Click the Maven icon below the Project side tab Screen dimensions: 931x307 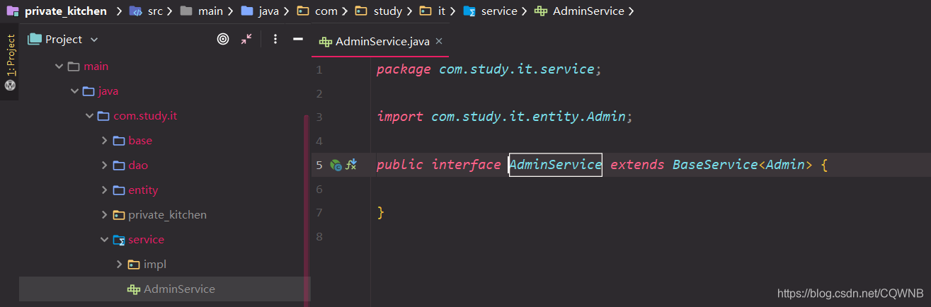10,85
